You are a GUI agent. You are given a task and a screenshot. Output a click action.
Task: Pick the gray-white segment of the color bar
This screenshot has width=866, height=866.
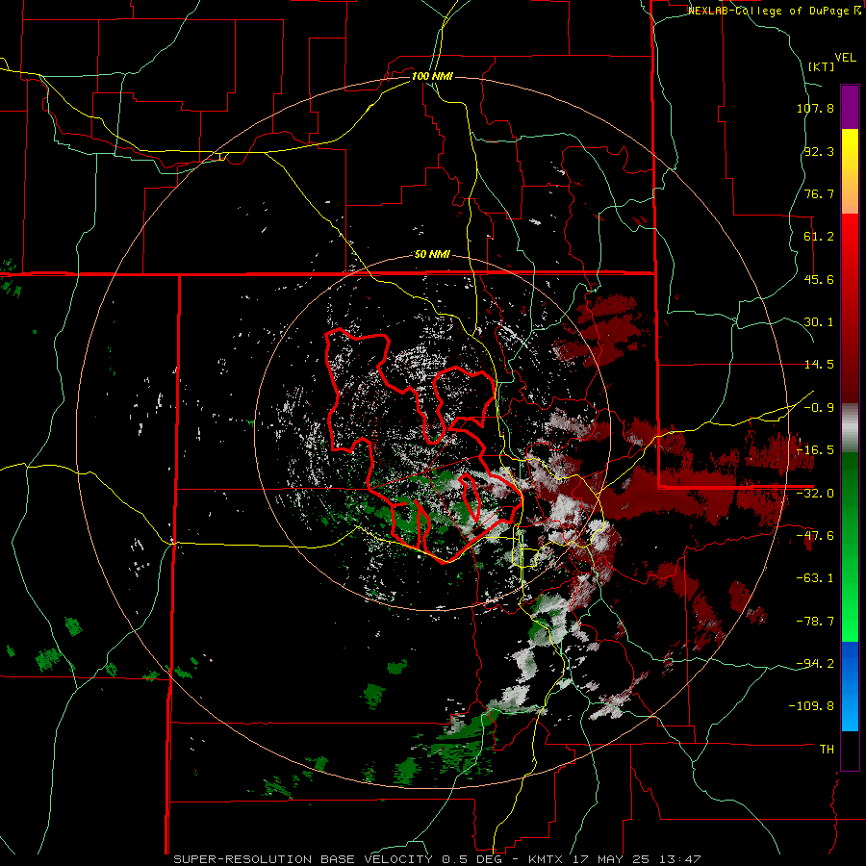850,428
